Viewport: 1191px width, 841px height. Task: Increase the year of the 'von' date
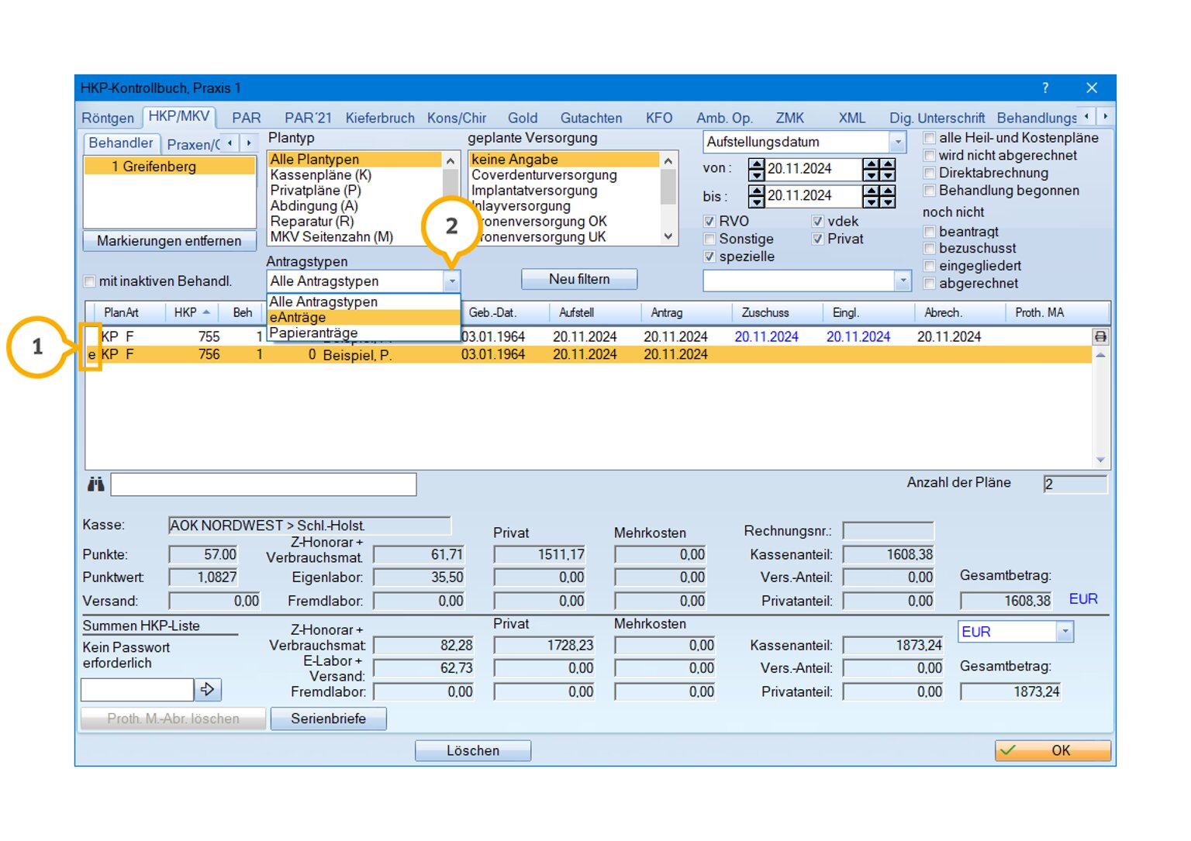[x=889, y=164]
